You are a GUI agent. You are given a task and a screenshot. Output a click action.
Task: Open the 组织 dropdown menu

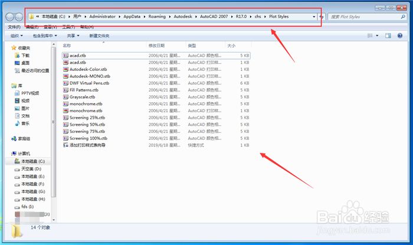17,35
